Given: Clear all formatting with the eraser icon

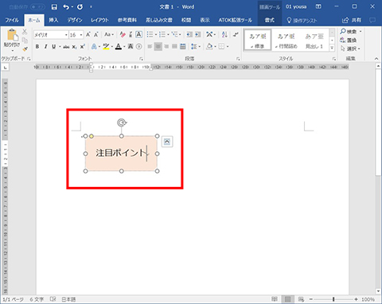Looking at the screenshot, I should [x=123, y=34].
